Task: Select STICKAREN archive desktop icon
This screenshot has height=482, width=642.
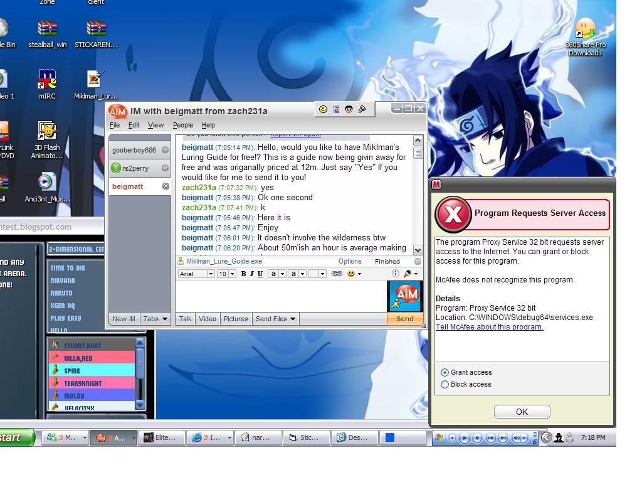Action: pyautogui.click(x=96, y=34)
